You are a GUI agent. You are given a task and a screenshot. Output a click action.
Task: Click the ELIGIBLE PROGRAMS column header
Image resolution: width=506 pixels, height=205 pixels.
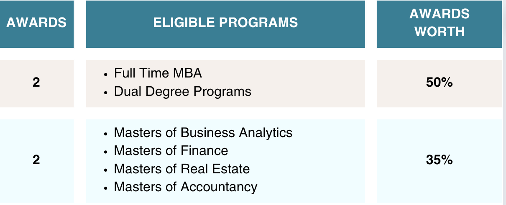(225, 22)
